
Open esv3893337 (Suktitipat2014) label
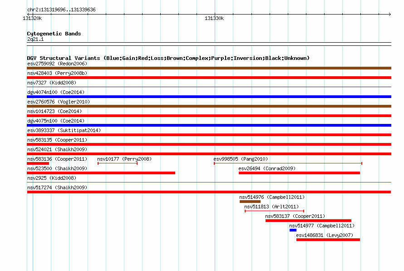(x=64, y=130)
